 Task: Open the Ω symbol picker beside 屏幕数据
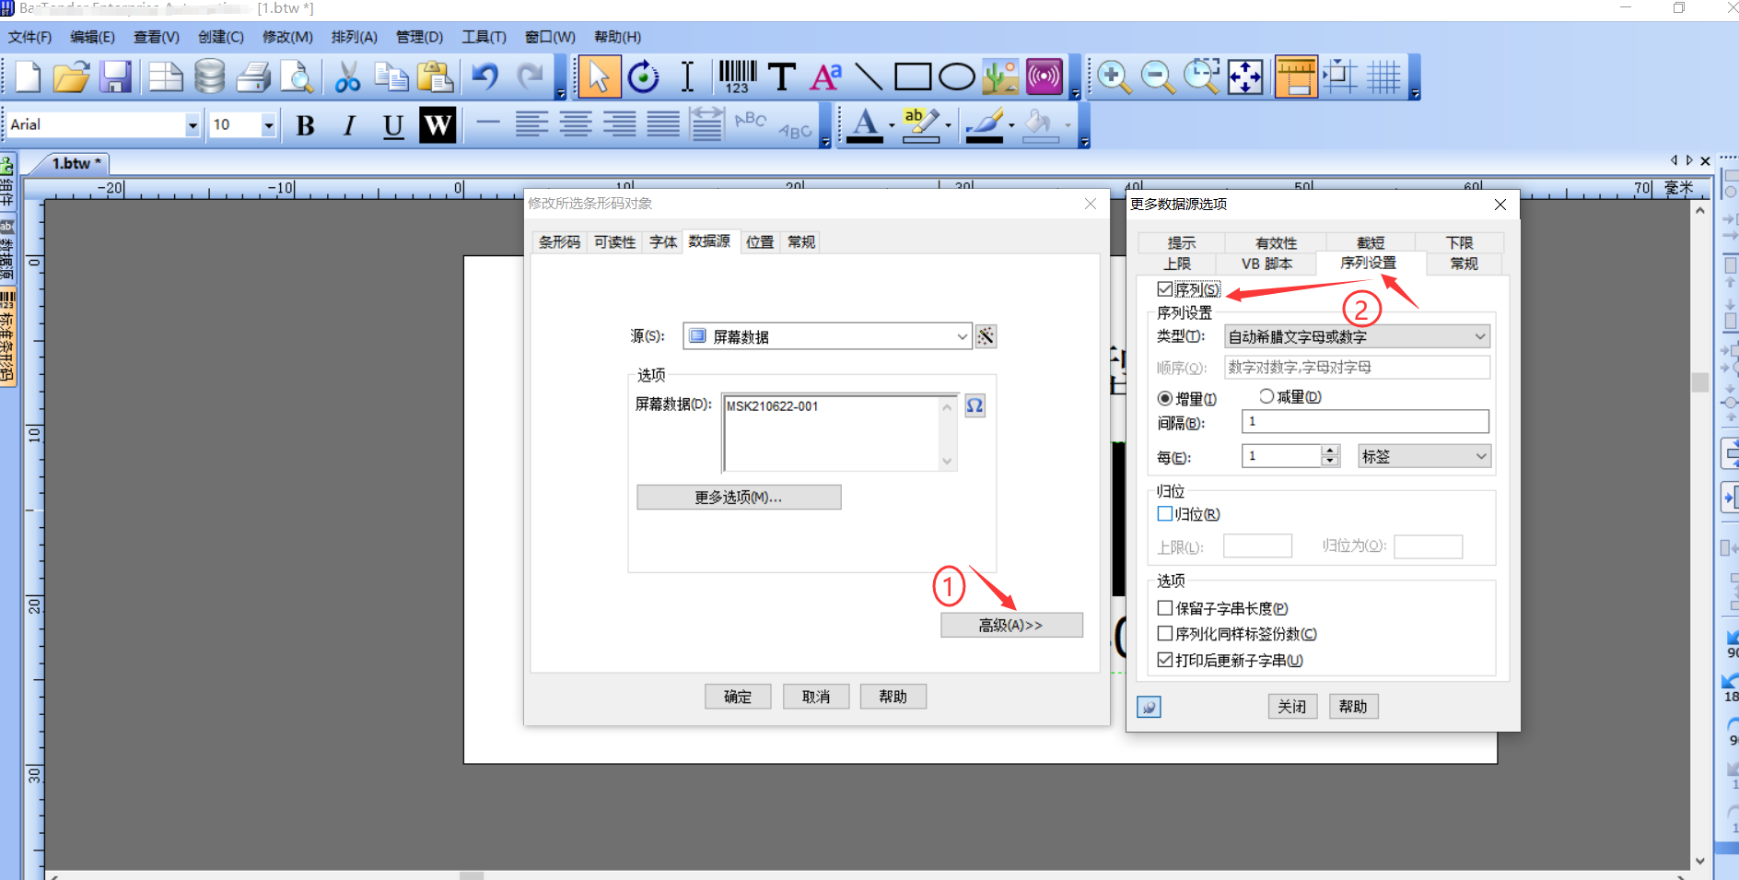point(975,405)
